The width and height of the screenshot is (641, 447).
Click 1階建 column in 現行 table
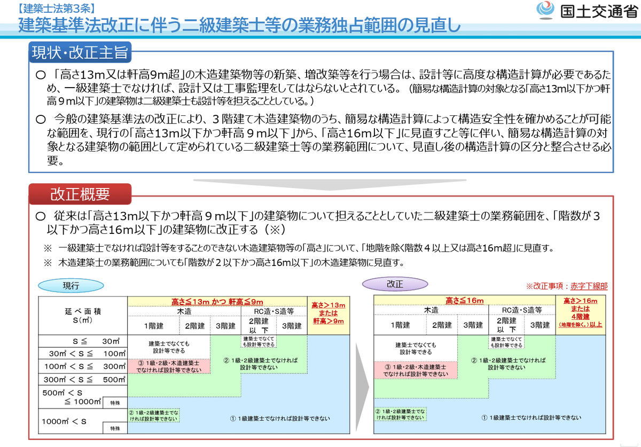tap(153, 325)
